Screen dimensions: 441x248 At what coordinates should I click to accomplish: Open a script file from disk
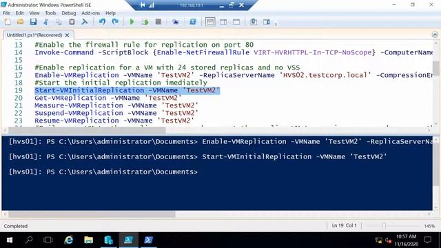(x=20, y=21)
